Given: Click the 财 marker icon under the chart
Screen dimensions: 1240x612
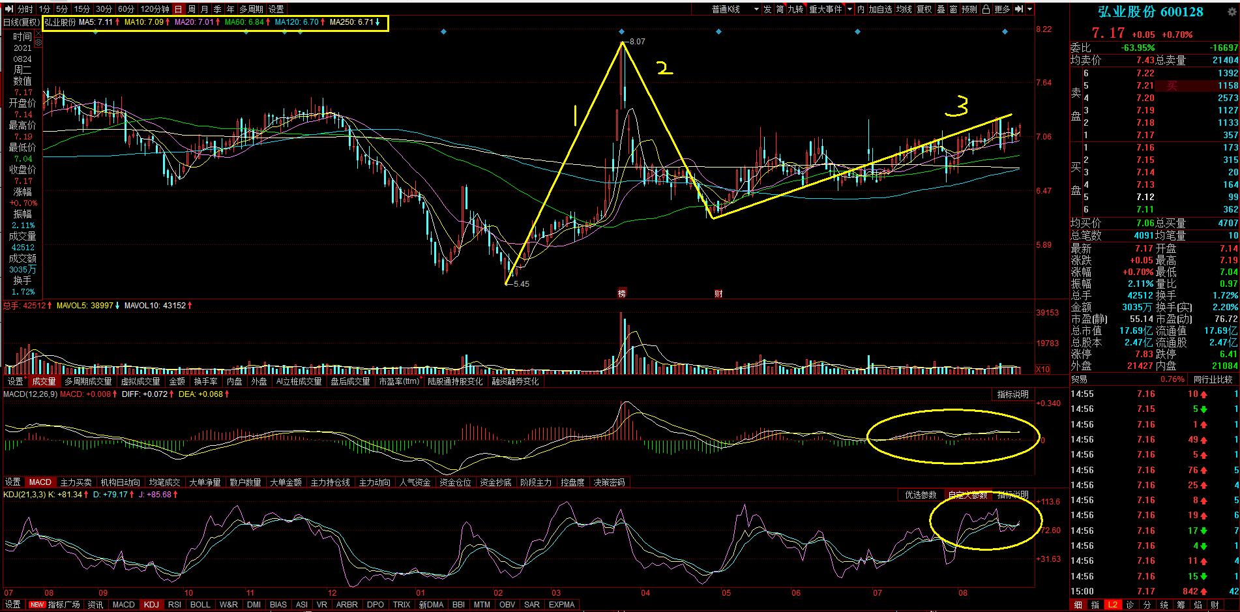Looking at the screenshot, I should point(718,293).
